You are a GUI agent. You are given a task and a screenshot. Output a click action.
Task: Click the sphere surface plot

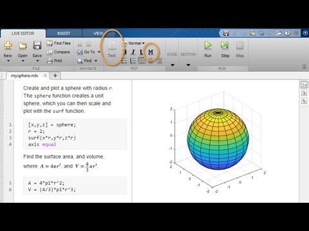218,139
